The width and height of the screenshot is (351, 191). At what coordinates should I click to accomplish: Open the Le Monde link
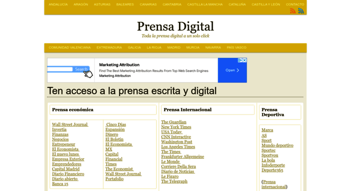click(x=171, y=162)
